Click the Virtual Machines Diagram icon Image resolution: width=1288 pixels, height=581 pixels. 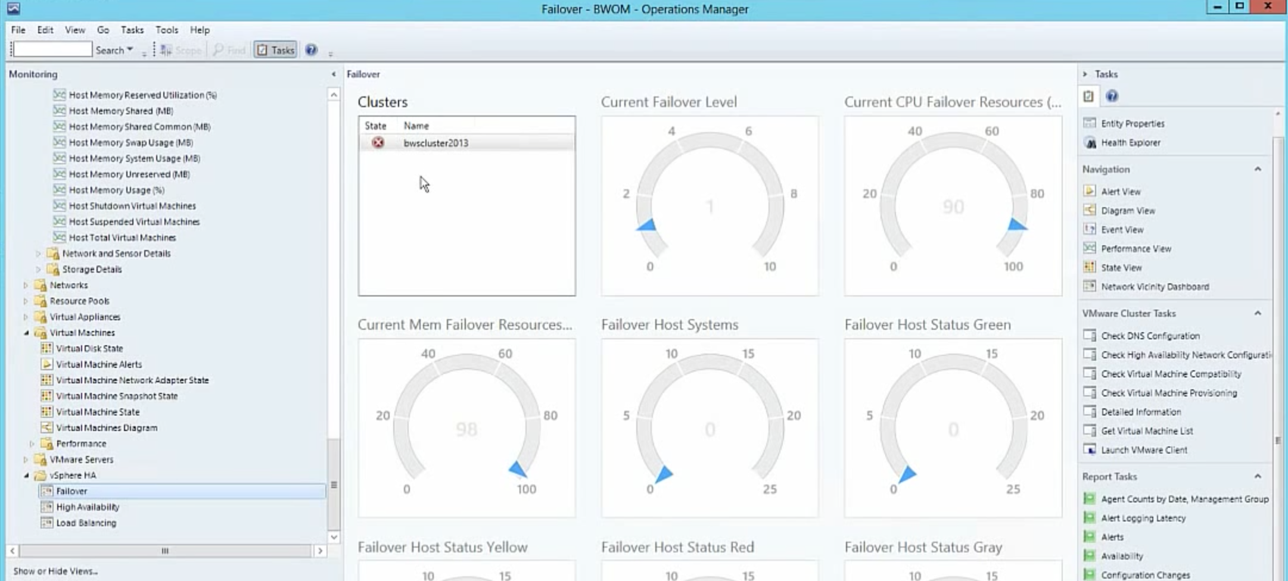point(46,427)
